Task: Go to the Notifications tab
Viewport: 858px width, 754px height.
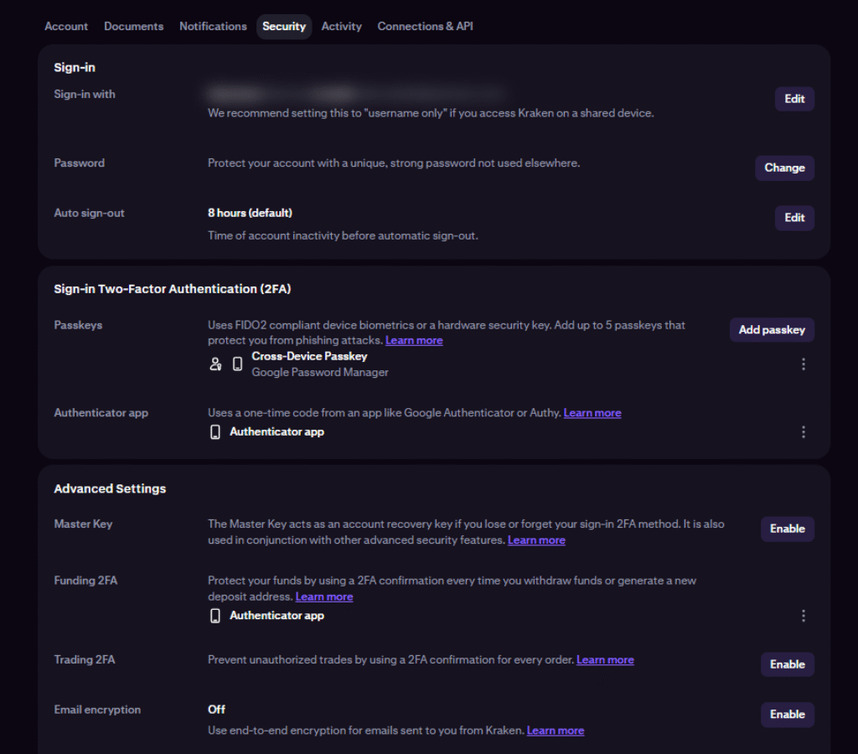Action: point(213,27)
